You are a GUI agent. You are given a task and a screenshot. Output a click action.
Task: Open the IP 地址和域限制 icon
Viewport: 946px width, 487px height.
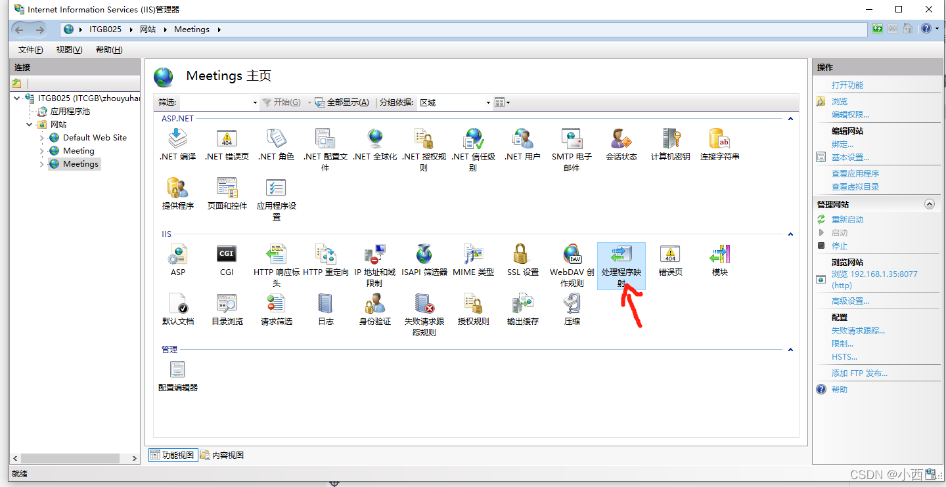coord(374,265)
